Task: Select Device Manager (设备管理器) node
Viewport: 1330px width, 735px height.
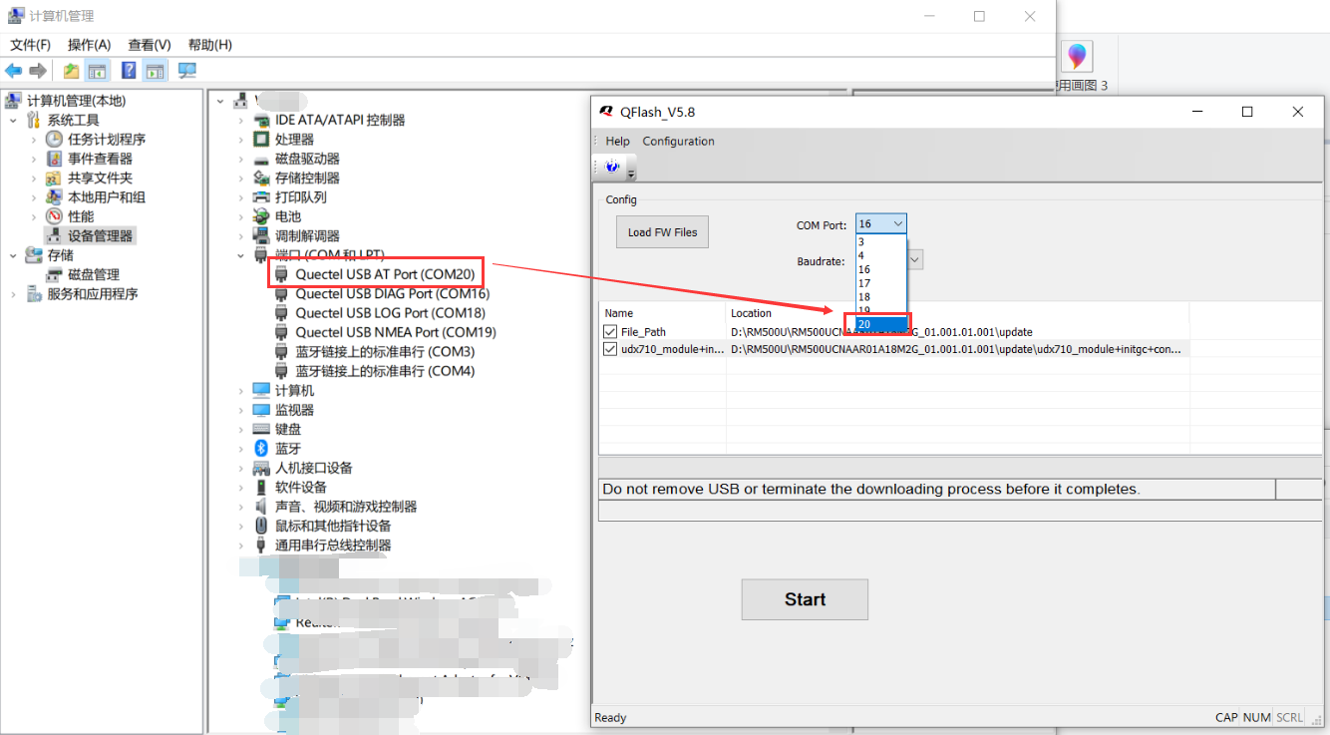Action: (100, 236)
